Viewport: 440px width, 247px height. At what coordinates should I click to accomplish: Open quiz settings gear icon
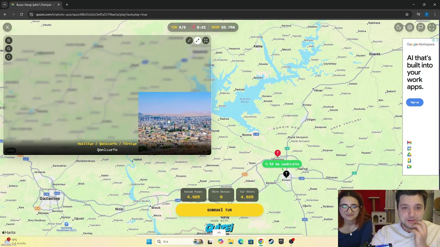(x=410, y=27)
